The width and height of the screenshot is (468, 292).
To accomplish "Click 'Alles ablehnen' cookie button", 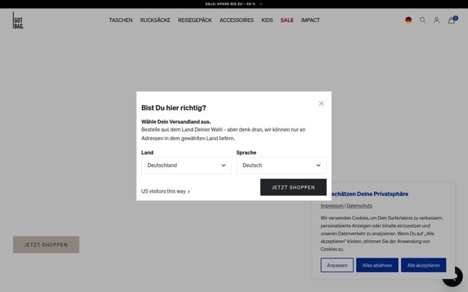I will [377, 265].
